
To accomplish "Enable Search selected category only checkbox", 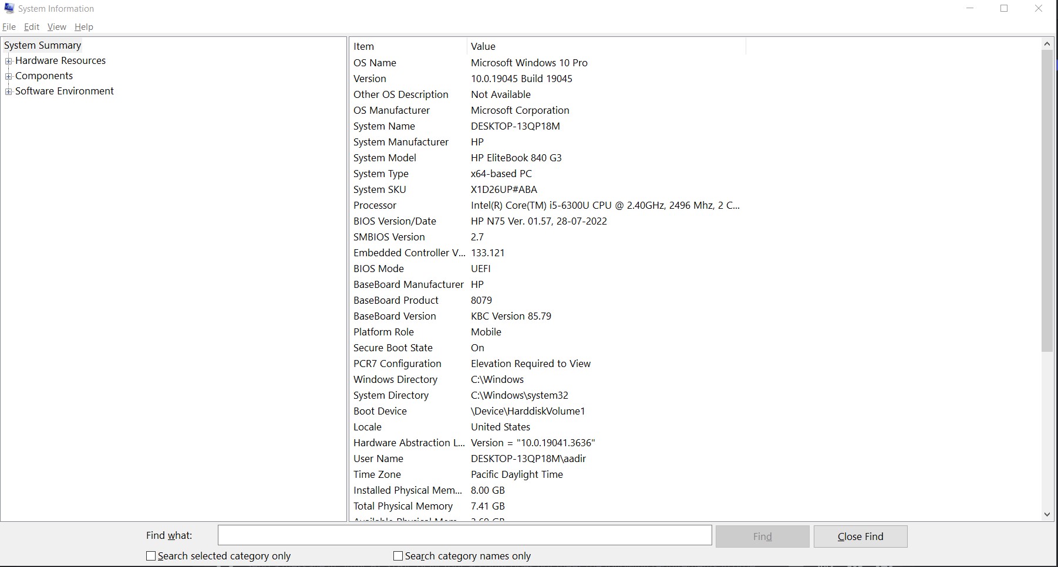I will (x=151, y=556).
